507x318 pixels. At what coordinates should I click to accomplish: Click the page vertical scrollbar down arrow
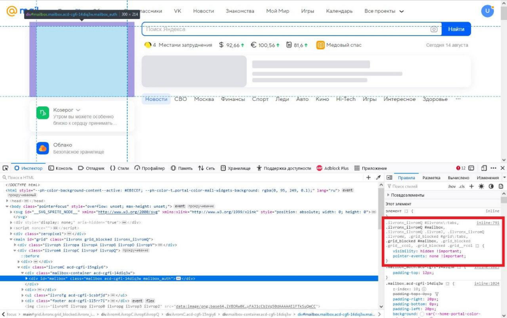coord(504,160)
